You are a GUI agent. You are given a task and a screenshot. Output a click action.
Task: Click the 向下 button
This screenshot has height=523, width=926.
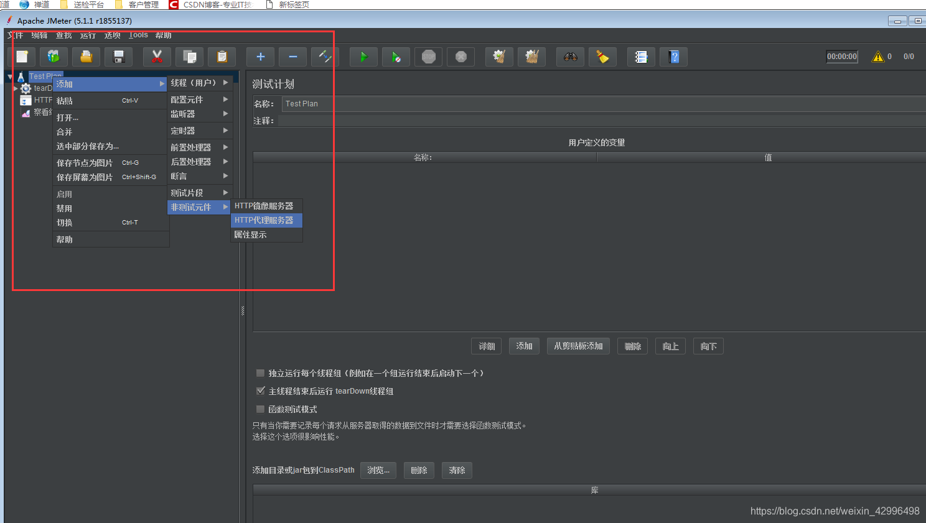[709, 346]
